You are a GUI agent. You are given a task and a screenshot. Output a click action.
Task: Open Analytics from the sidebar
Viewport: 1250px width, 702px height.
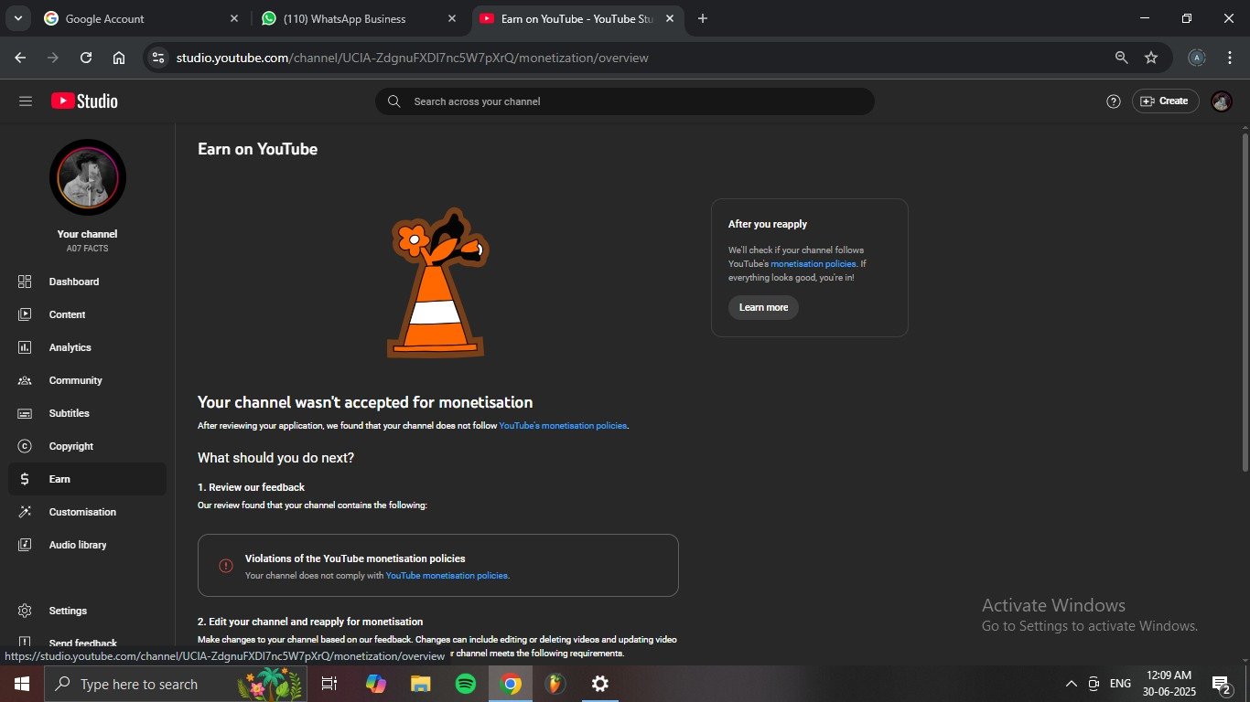point(87,347)
